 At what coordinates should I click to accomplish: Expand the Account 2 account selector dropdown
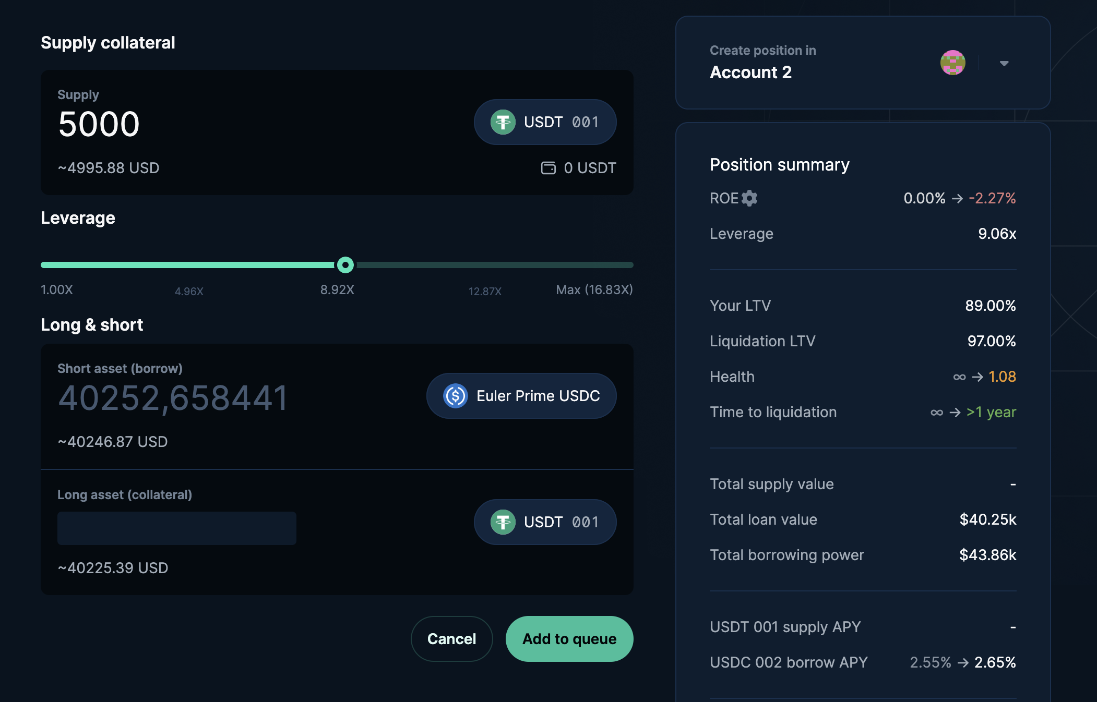click(1004, 62)
